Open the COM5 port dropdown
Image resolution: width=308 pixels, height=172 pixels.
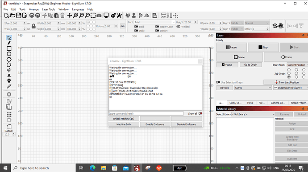pos(253,88)
